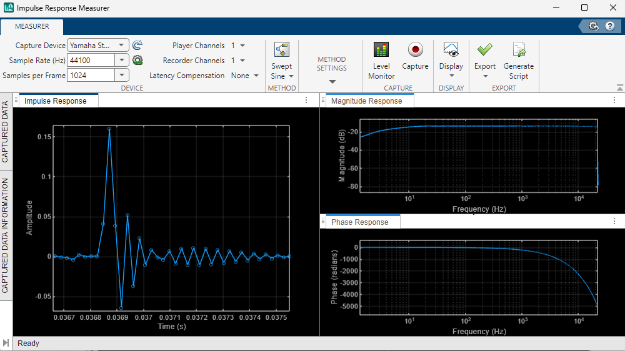This screenshot has height=351, width=625.
Task: Select the MEASURER ribbon tab
Action: (31, 27)
